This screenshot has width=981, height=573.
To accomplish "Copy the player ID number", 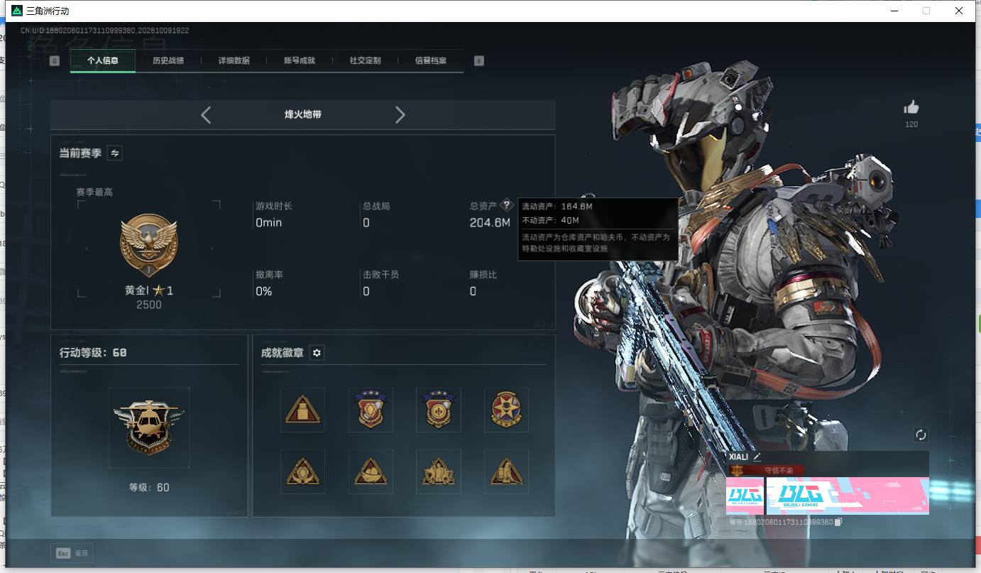I will 838,522.
